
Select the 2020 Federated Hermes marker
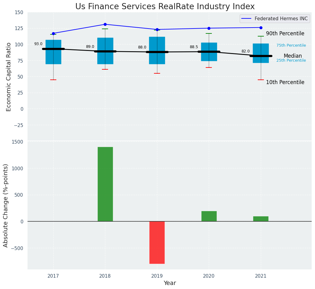209,28
